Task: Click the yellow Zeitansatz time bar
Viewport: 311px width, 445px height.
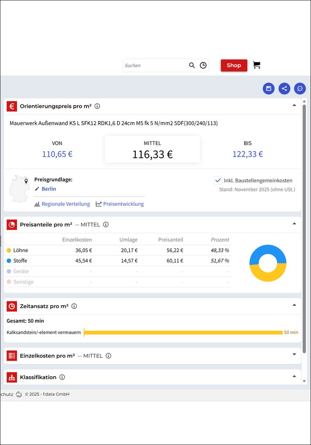Action: click(x=183, y=333)
